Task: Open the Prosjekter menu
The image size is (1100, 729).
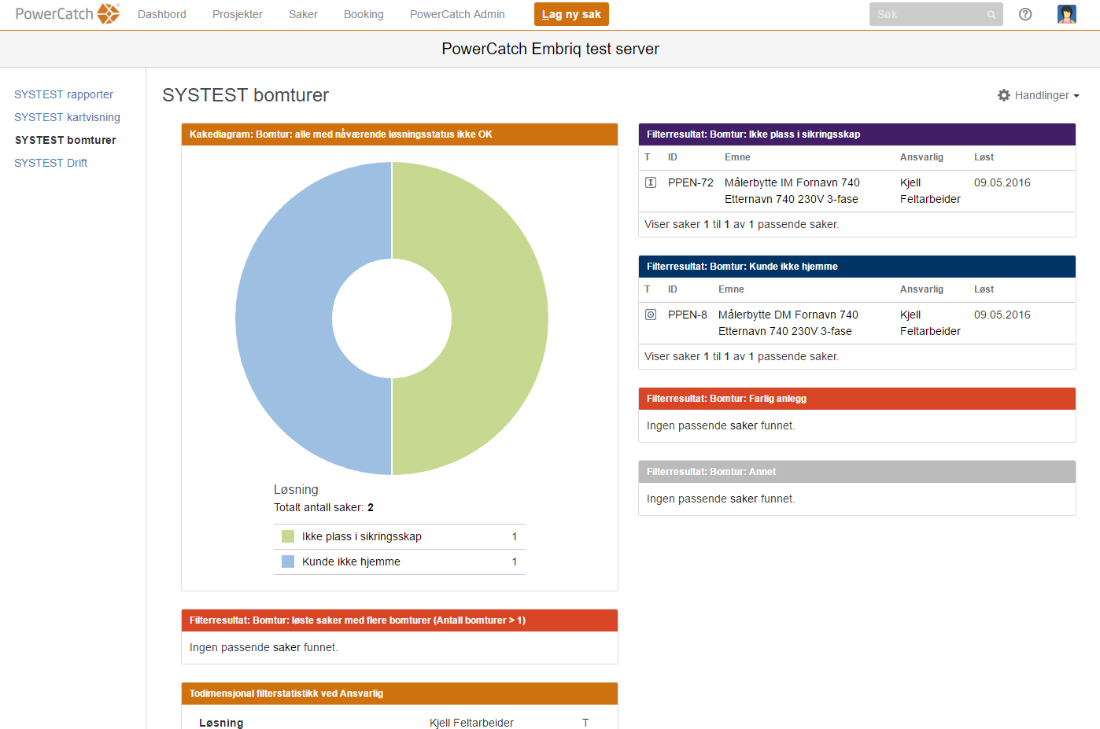Action: (237, 14)
